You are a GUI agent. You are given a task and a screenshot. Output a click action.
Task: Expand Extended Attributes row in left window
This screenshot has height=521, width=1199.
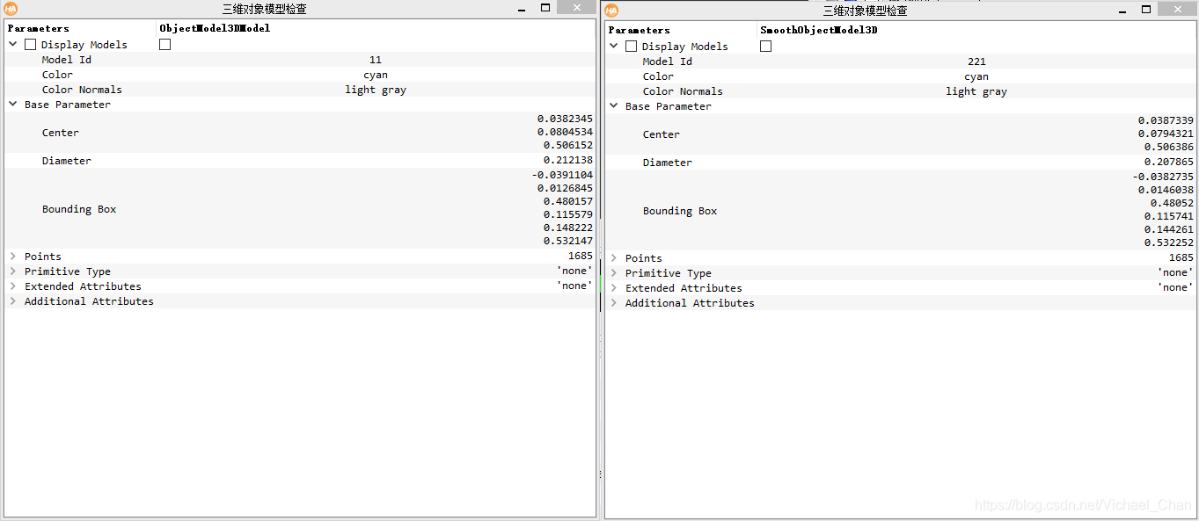coord(13,286)
